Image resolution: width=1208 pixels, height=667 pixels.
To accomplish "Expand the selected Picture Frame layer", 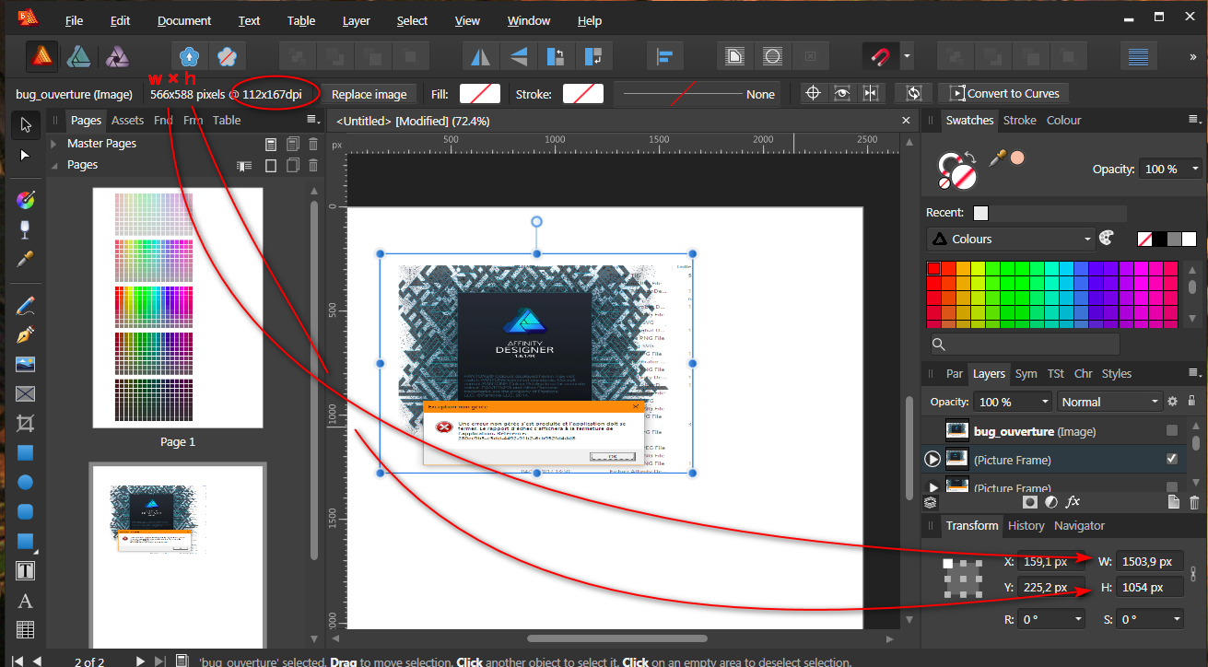I will click(x=932, y=459).
